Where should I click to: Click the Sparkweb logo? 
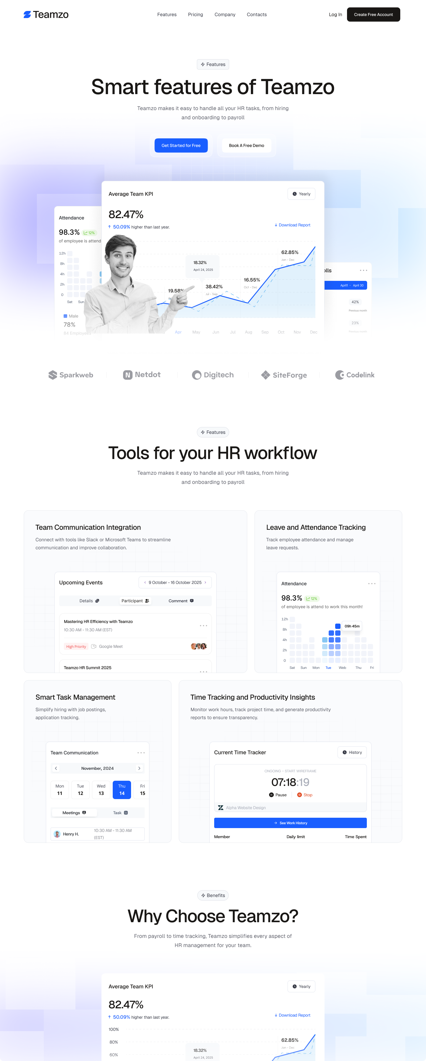click(71, 375)
